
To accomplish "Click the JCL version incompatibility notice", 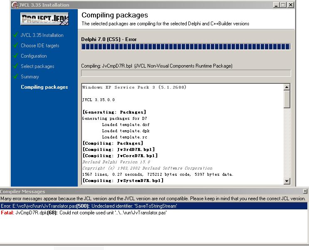I will tap(153, 199).
